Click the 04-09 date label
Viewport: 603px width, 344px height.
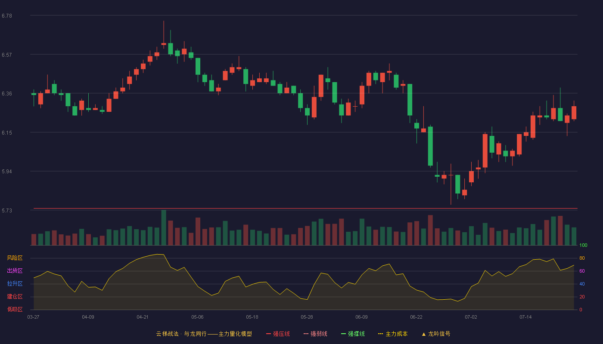click(x=88, y=317)
